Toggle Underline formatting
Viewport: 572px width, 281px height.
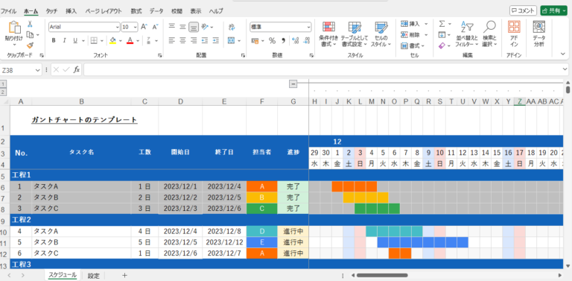pos(74,40)
